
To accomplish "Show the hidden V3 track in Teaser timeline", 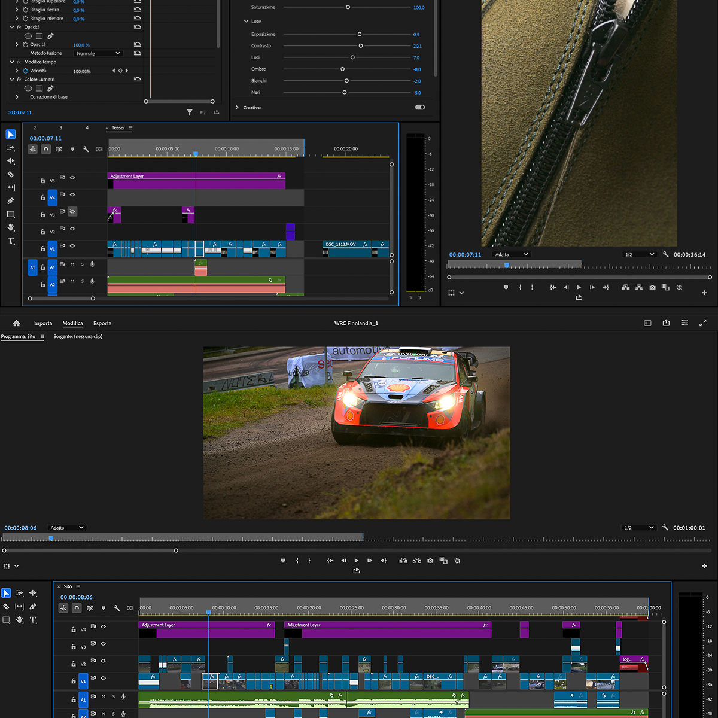I will pyautogui.click(x=72, y=212).
